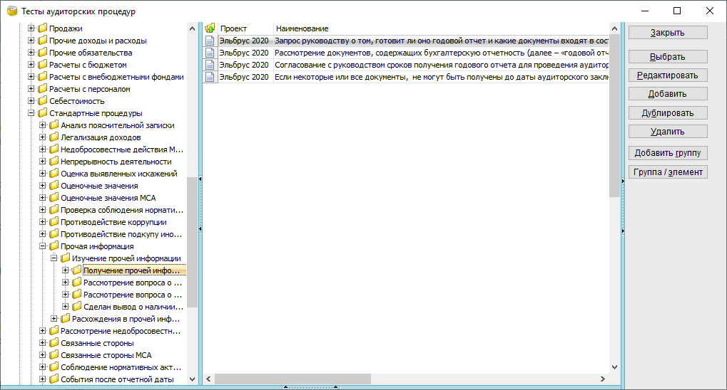Expand the Продажи tree node
This screenshot has height=390, width=727.
[31, 28]
